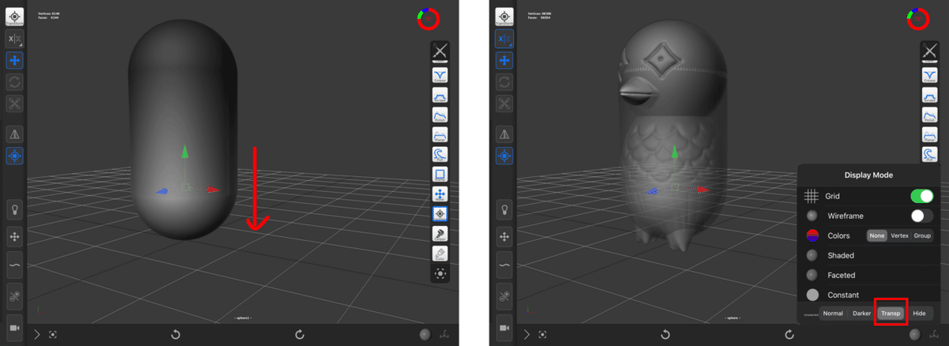This screenshot has width=949, height=346.
Task: Select scale tool in right screenshot sidebar
Action: [505, 103]
